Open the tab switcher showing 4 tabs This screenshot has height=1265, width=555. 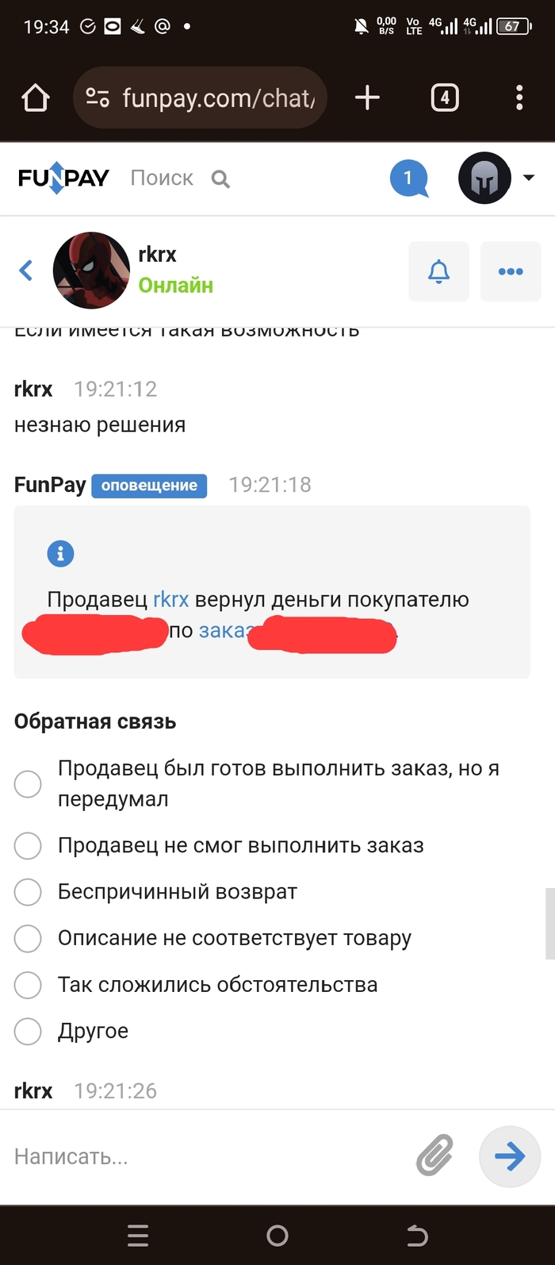[x=445, y=98]
